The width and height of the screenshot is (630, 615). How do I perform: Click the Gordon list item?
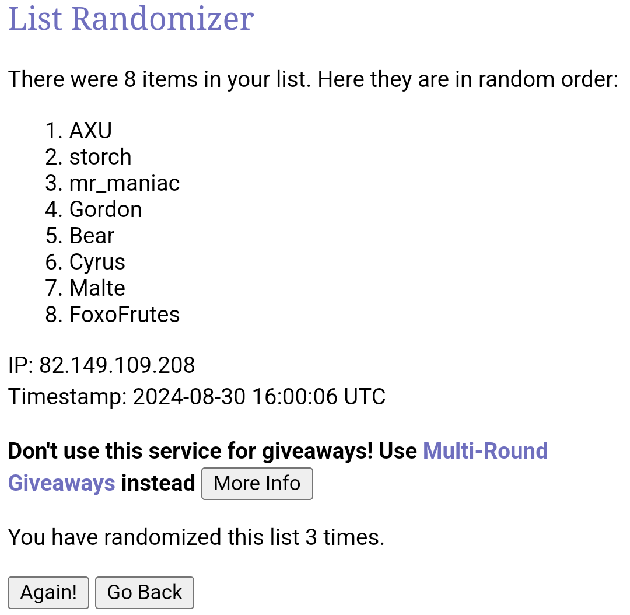click(x=106, y=209)
